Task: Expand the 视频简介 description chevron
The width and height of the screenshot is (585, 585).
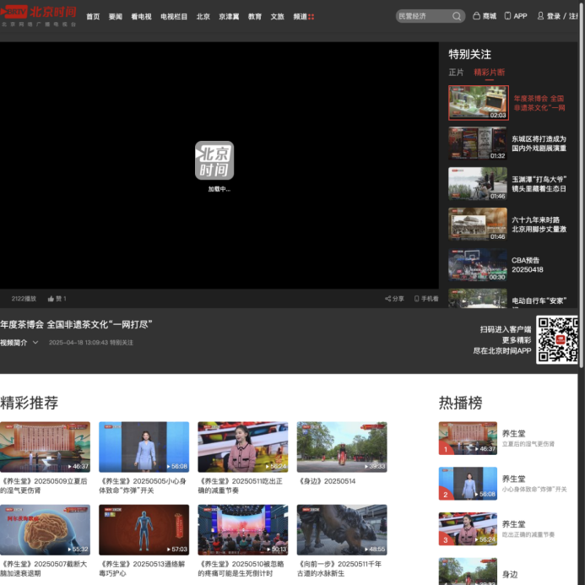Action: pyautogui.click(x=35, y=342)
